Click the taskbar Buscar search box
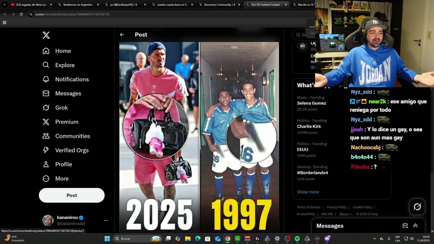 [x=137, y=239]
